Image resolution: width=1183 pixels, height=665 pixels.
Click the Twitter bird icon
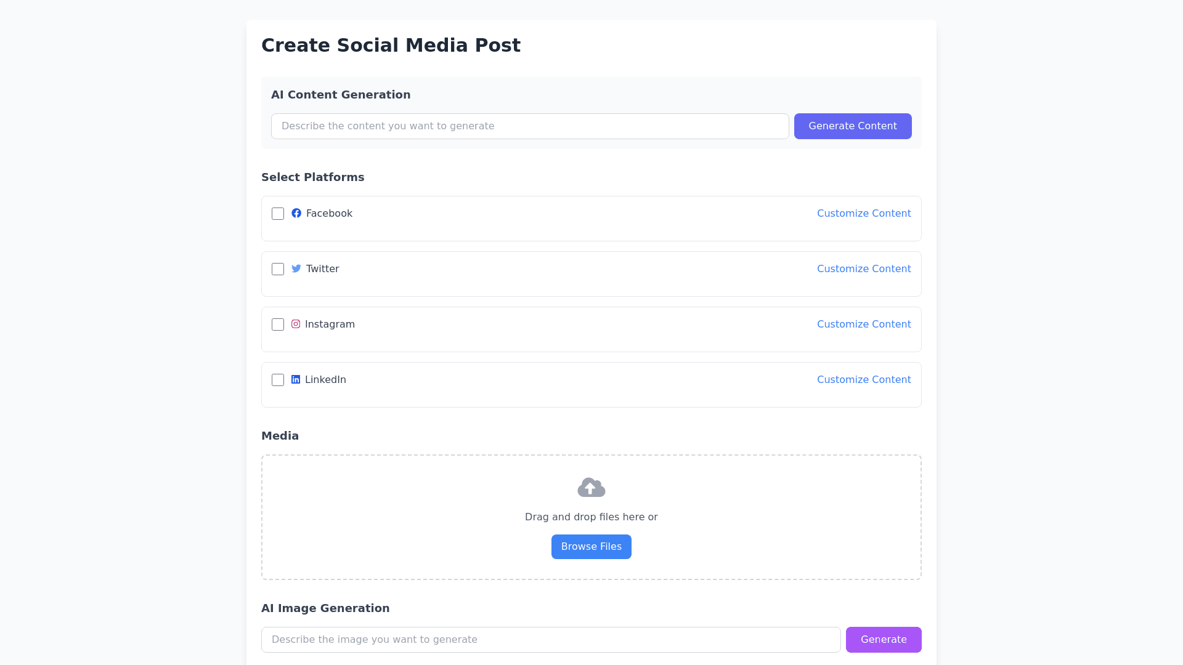pos(296,268)
